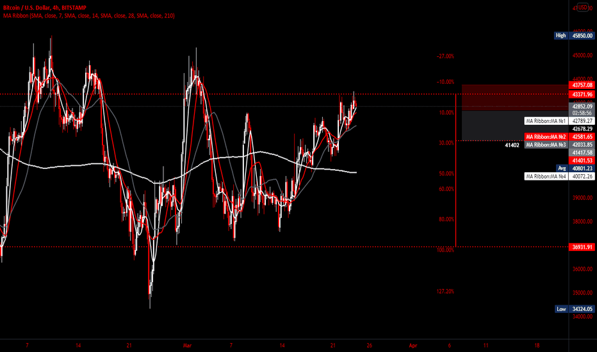
Task: Click 39000.00 on the price scale
Action: [582, 198]
